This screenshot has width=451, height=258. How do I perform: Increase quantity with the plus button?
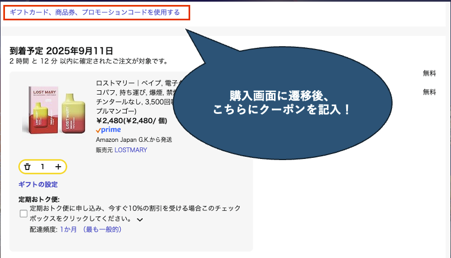tap(58, 167)
